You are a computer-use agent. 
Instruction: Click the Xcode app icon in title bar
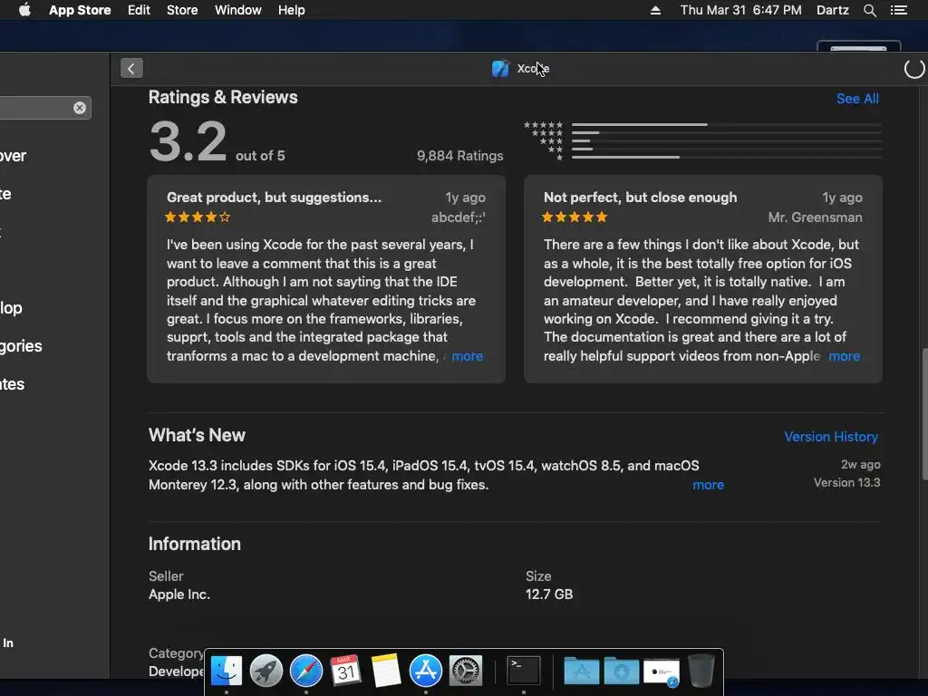coord(500,69)
